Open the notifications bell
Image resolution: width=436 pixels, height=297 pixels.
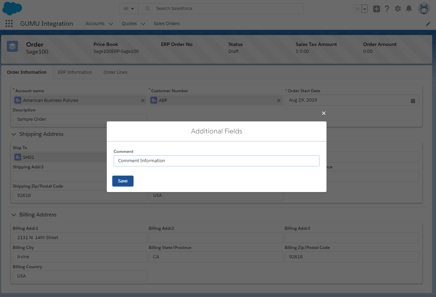(x=409, y=9)
